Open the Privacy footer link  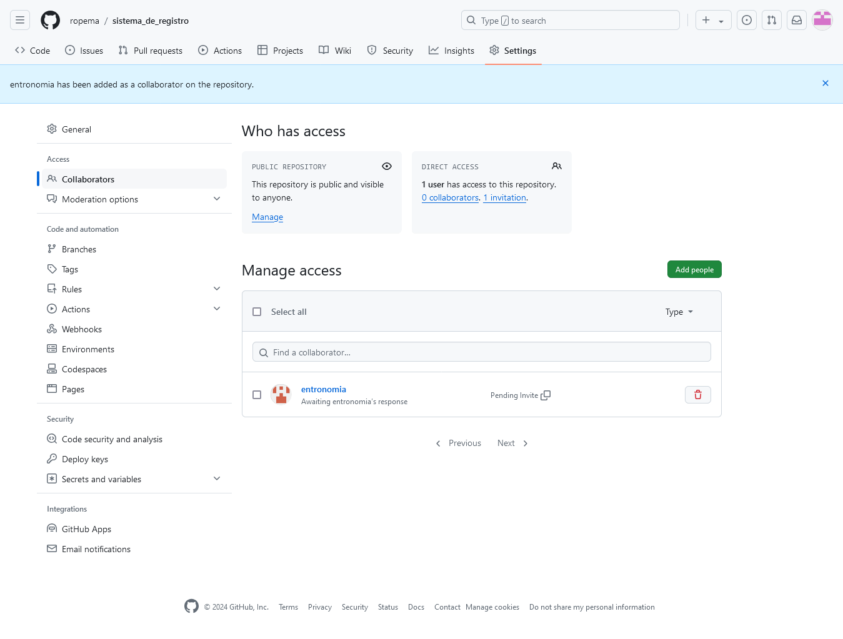click(320, 607)
